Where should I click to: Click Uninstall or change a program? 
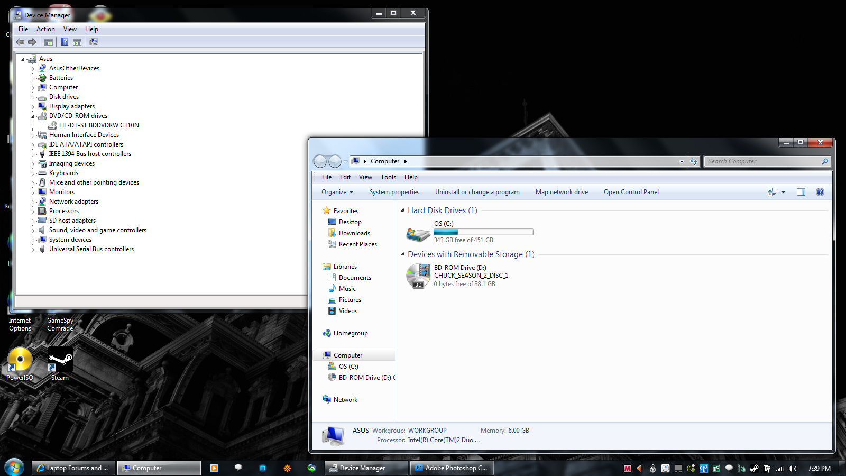click(477, 192)
